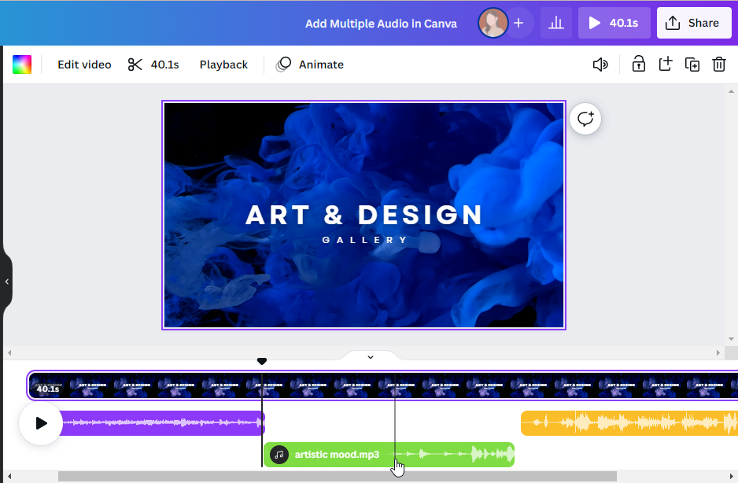Open the Animate panel
The width and height of the screenshot is (738, 483).
310,65
